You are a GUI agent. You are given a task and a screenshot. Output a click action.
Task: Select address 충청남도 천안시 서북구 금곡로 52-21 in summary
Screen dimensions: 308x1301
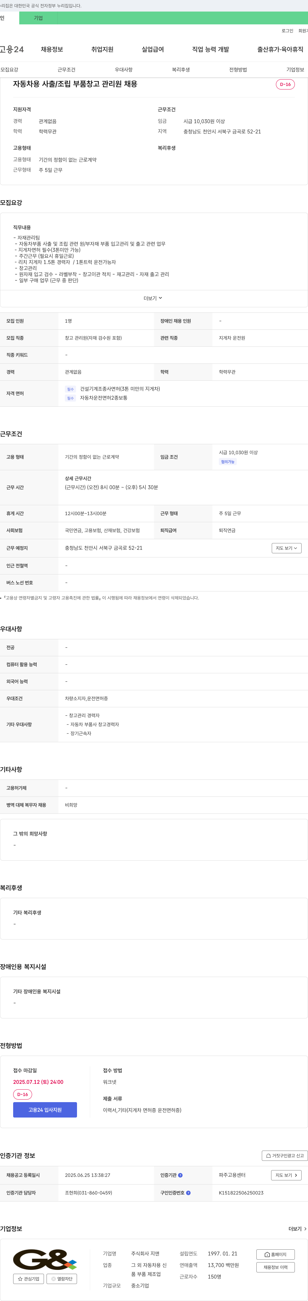222,132
